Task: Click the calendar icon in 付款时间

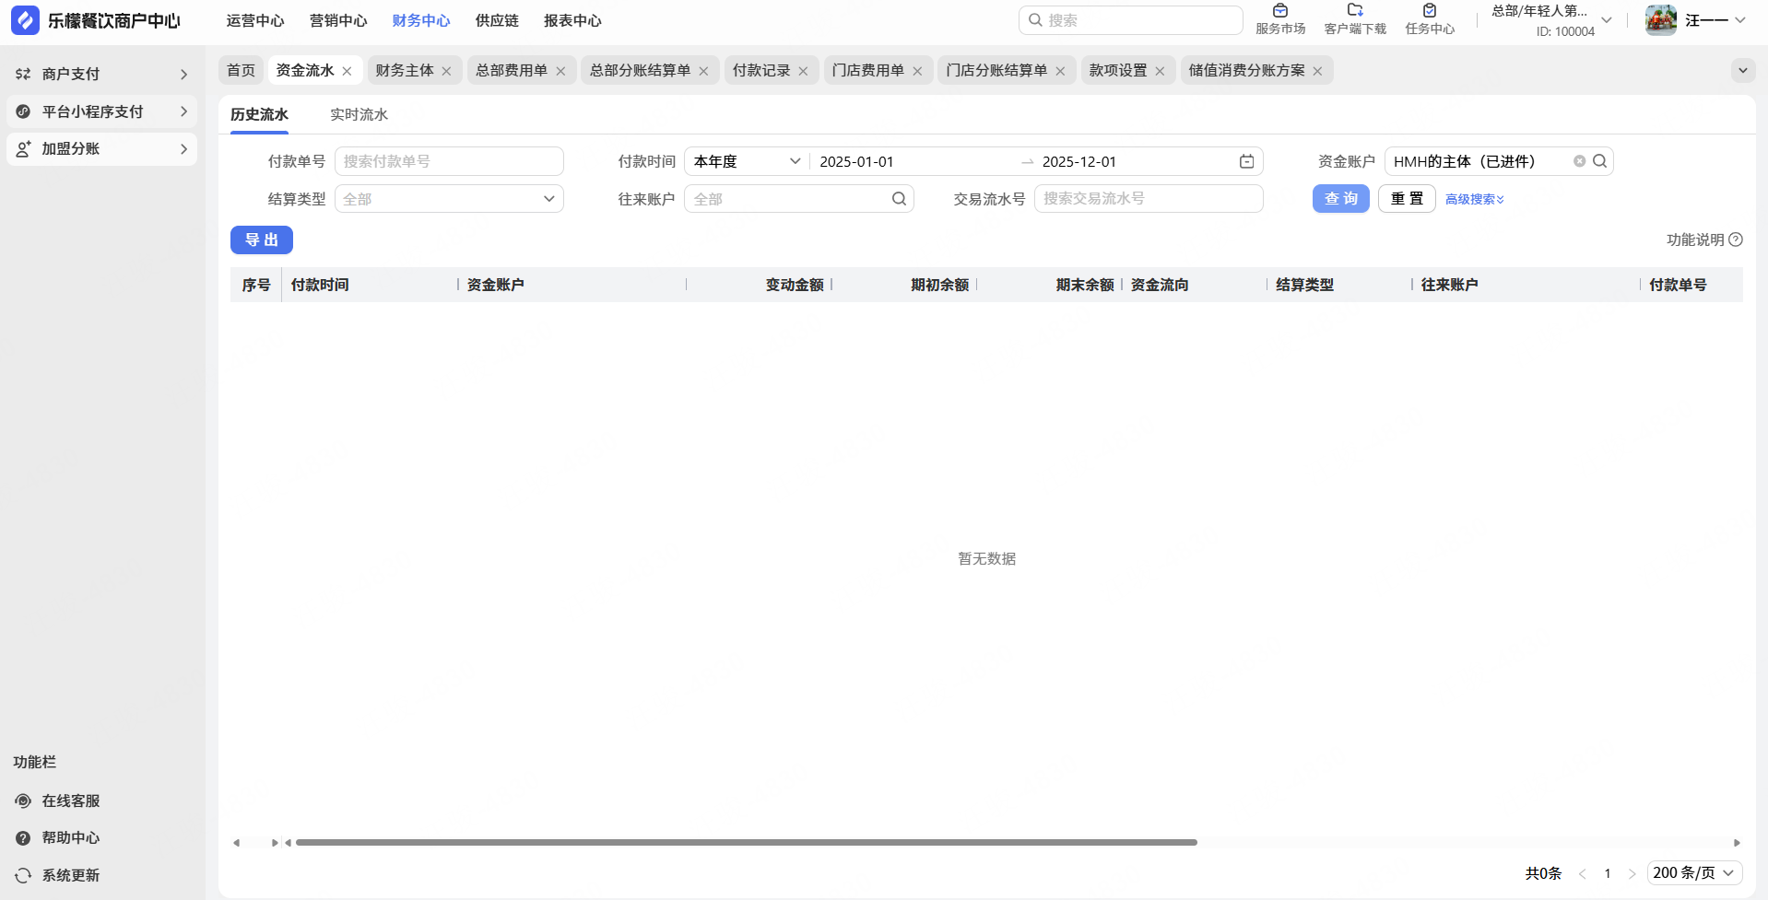Action: (x=1246, y=161)
